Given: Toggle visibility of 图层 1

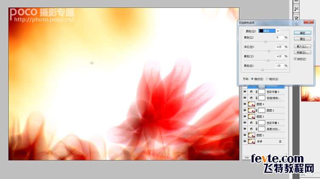Looking at the screenshot, I should [x=245, y=135].
